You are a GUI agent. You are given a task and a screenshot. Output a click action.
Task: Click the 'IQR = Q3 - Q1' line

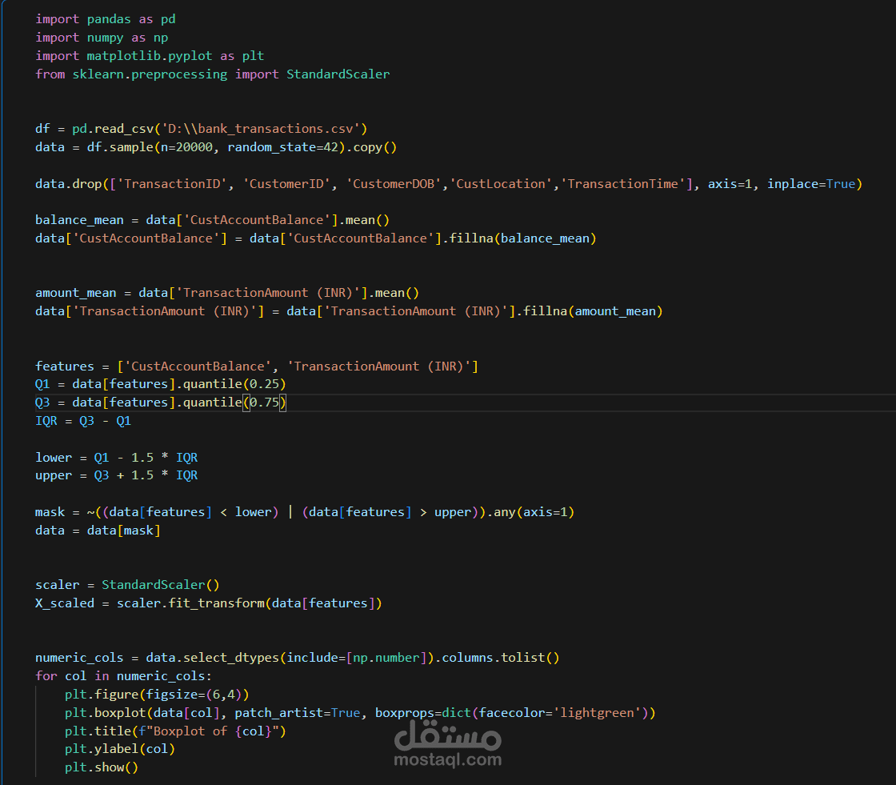(x=83, y=421)
